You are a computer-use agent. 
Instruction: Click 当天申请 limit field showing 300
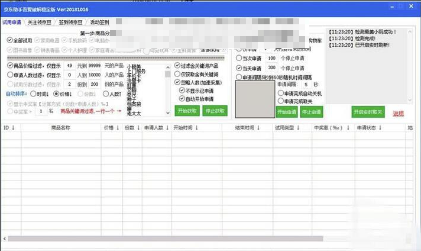point(272,67)
